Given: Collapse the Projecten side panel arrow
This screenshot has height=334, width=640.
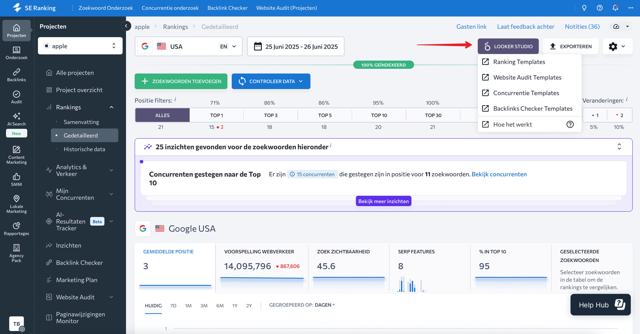Looking at the screenshot, I should (126, 26).
